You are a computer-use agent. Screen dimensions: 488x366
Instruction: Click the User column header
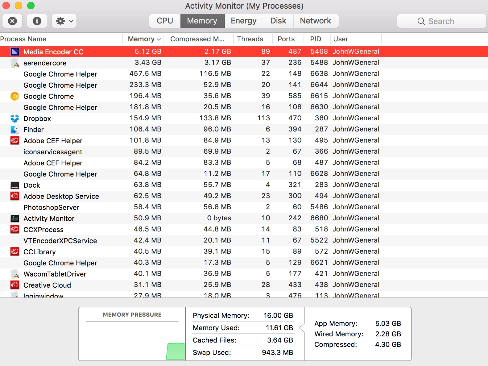(x=356, y=39)
